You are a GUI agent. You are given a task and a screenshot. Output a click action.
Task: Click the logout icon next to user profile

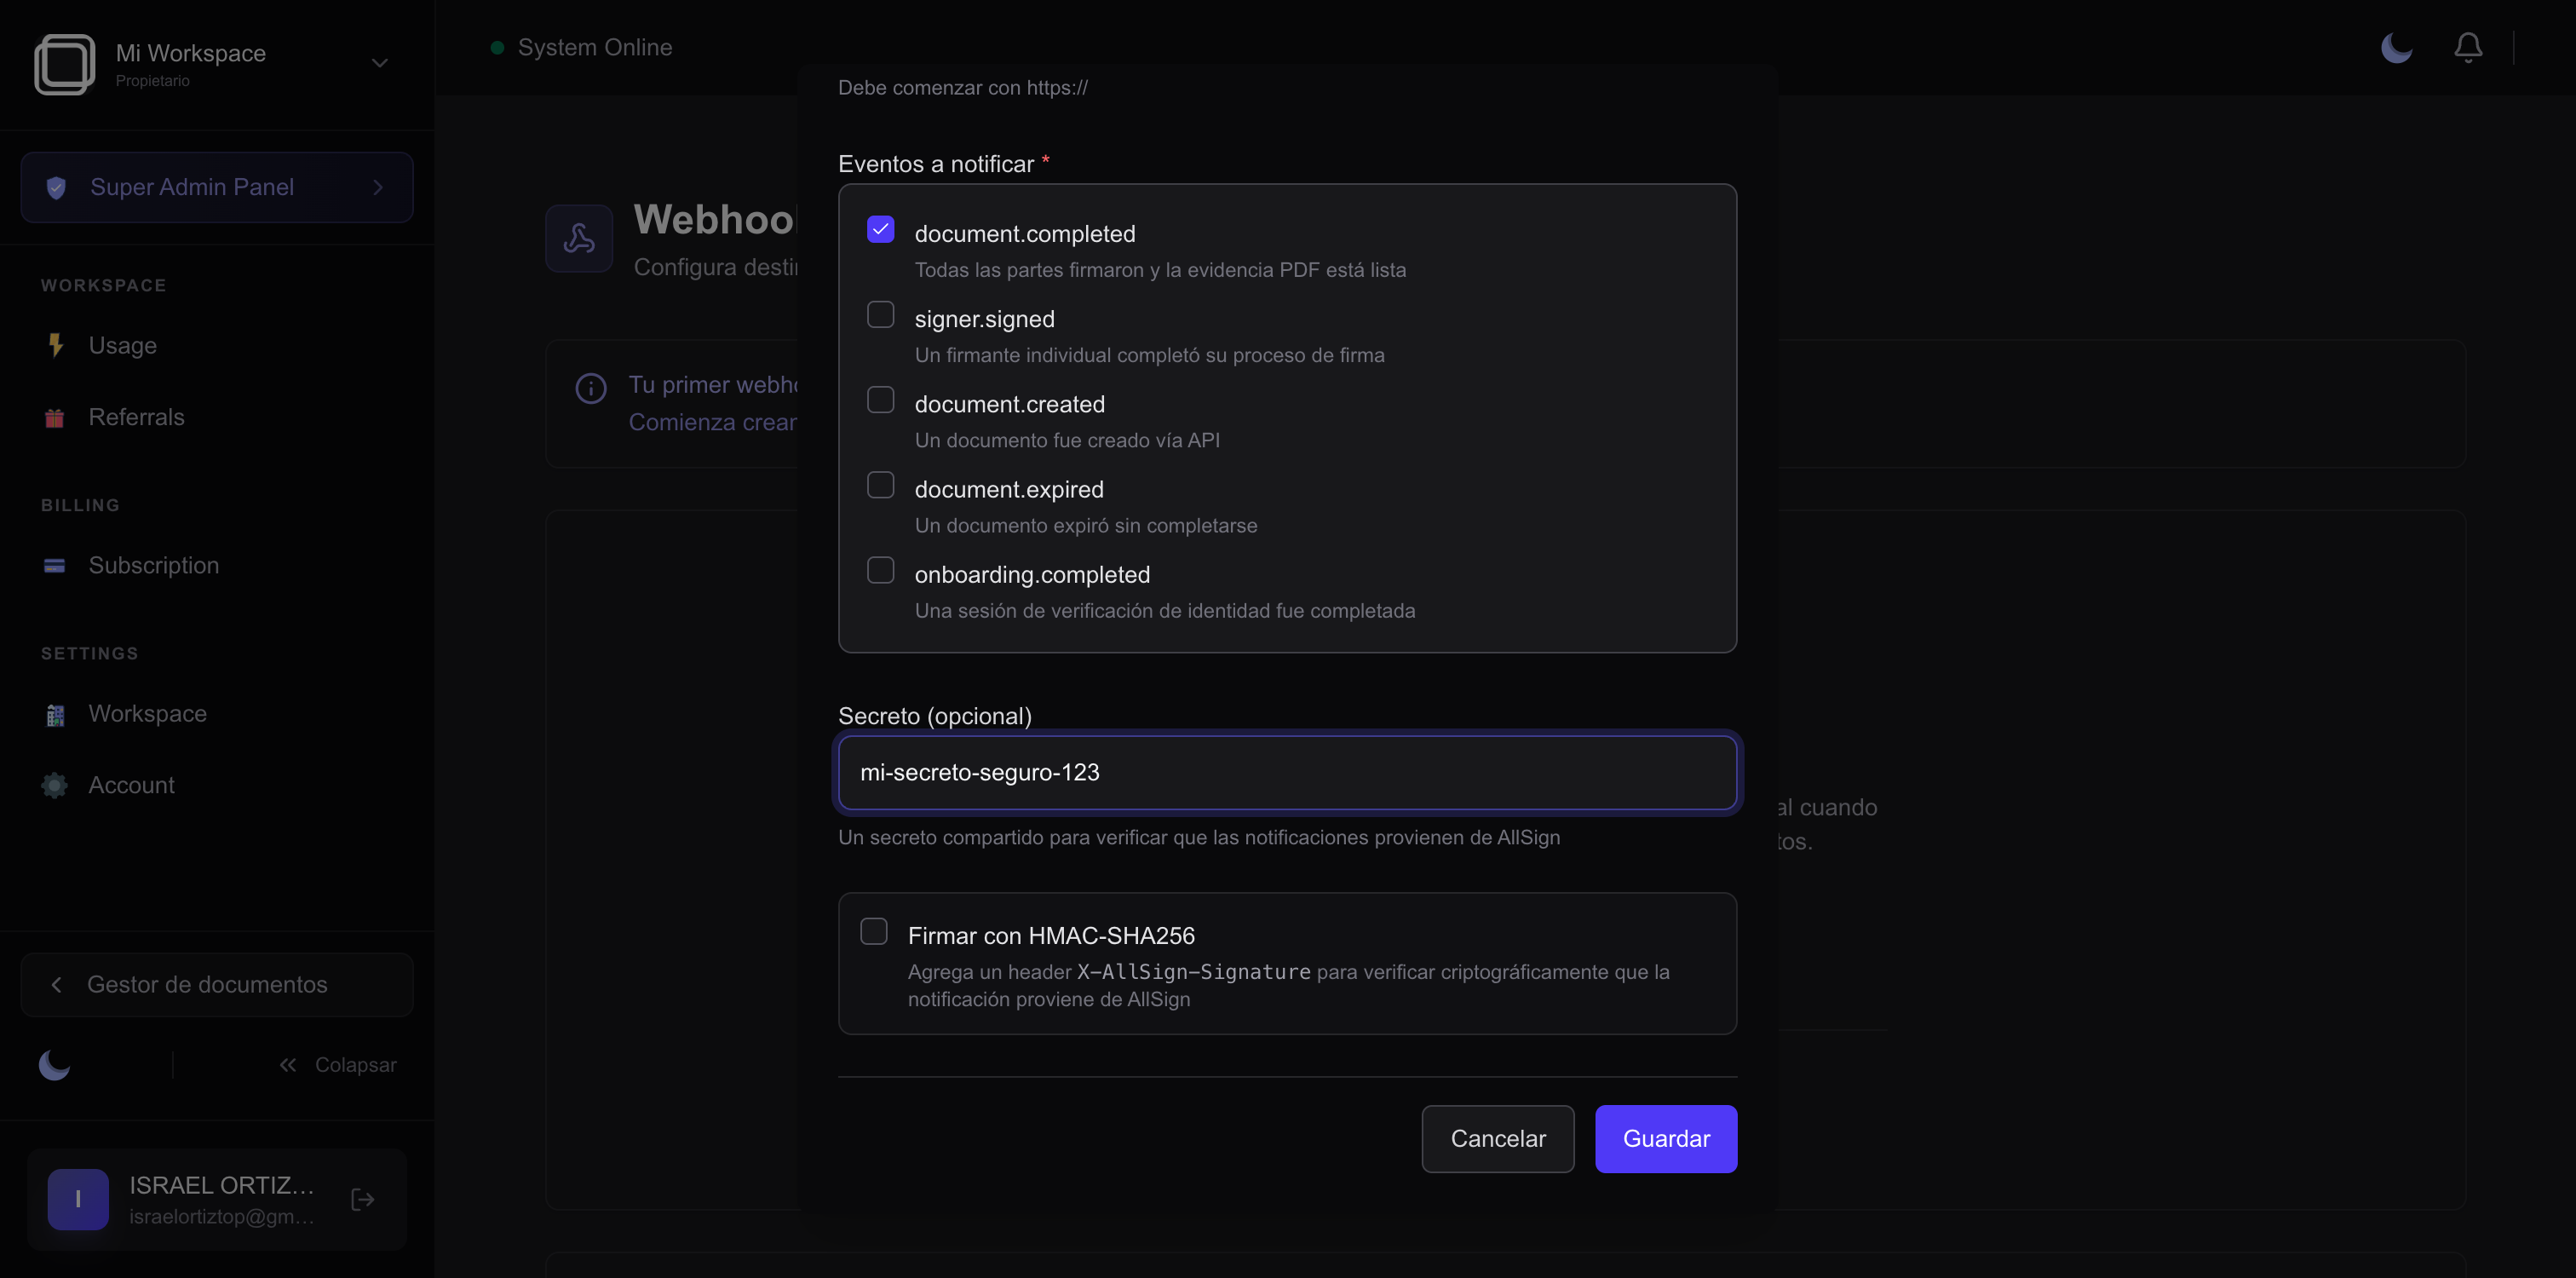point(363,1199)
